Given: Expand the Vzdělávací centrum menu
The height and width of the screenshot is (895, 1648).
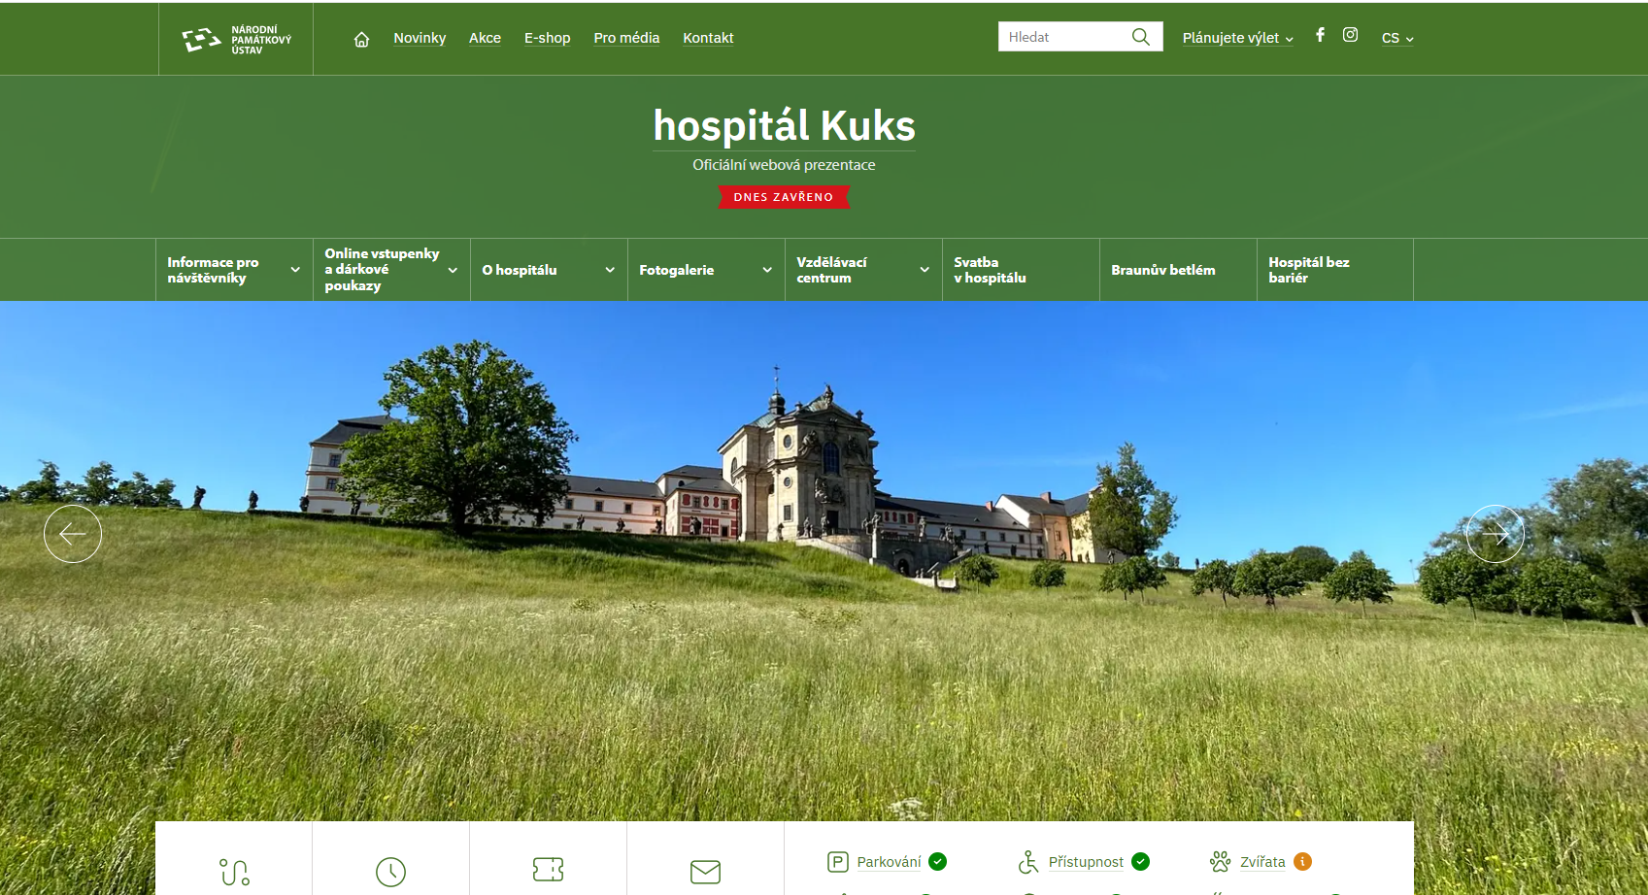Looking at the screenshot, I should tap(863, 270).
